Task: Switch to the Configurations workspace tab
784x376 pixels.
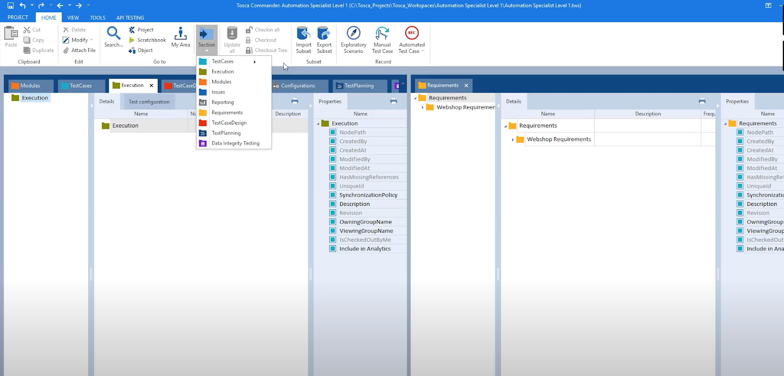Action: [x=298, y=86]
